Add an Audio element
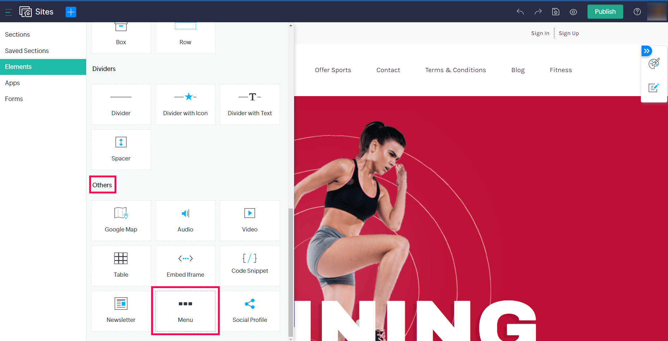Image resolution: width=668 pixels, height=341 pixels. click(x=185, y=221)
